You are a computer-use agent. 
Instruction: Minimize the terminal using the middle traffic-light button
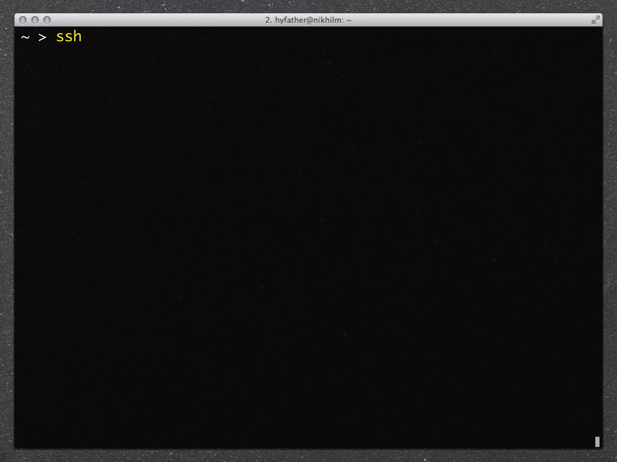coord(35,20)
